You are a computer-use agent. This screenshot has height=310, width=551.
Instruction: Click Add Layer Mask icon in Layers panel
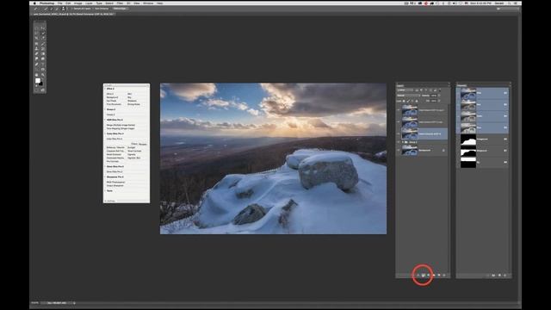(x=423, y=276)
